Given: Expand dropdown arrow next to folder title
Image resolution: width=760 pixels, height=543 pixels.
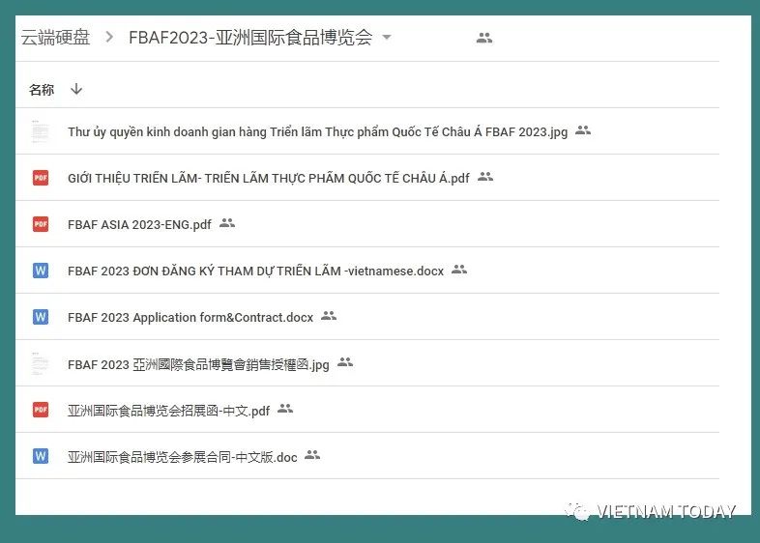Looking at the screenshot, I should (x=387, y=37).
